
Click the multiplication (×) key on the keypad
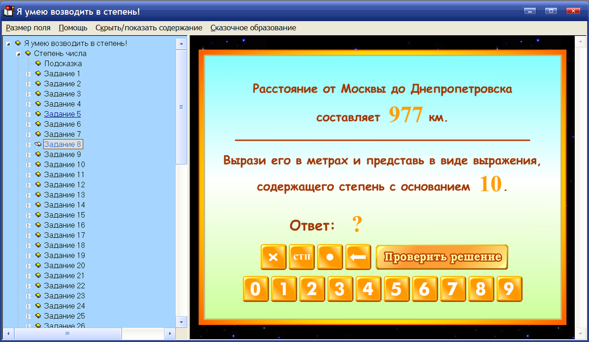(x=273, y=257)
